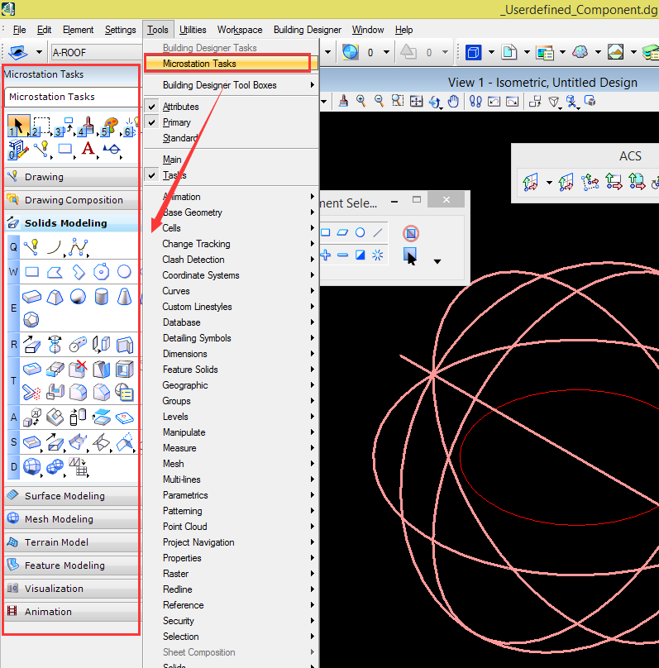The width and height of the screenshot is (659, 668).
Task: Select Circle selection method in Element Selection
Action: coord(360,232)
